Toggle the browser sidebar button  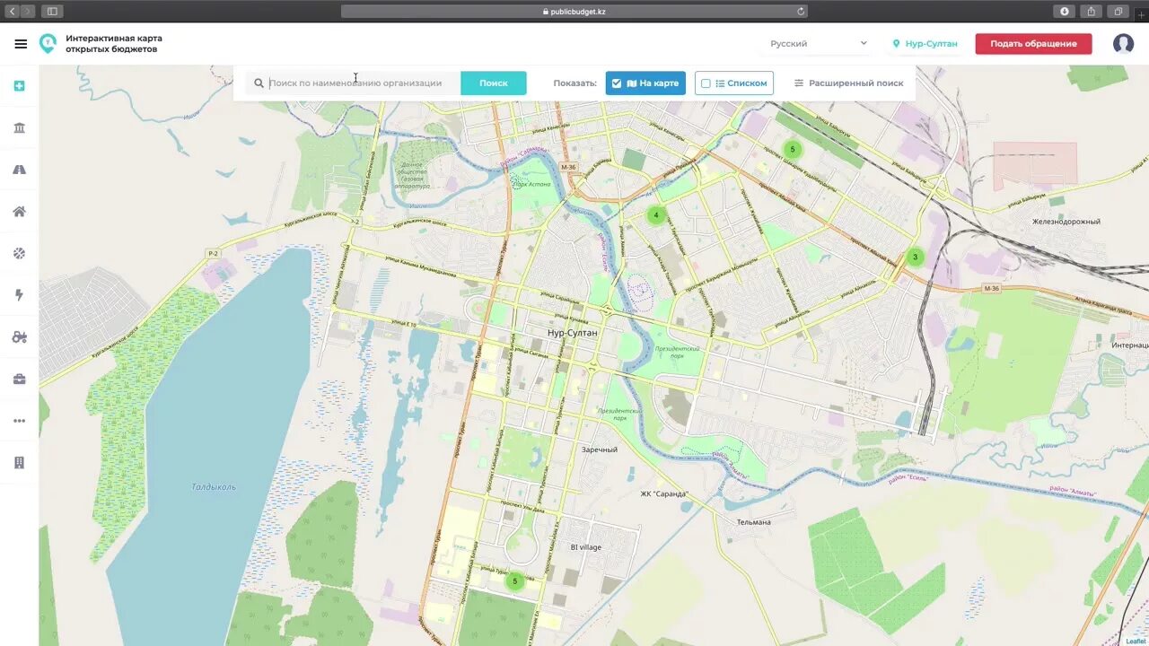tap(52, 11)
